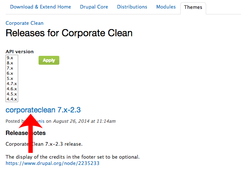Go to the Modules tab

[x=166, y=7]
